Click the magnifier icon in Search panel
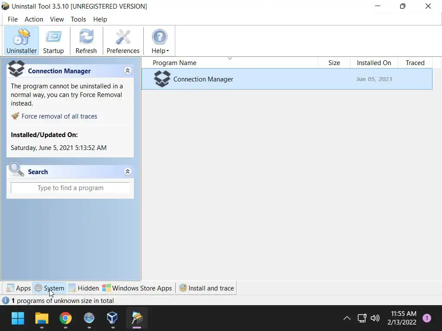This screenshot has width=442, height=331. 16,169
